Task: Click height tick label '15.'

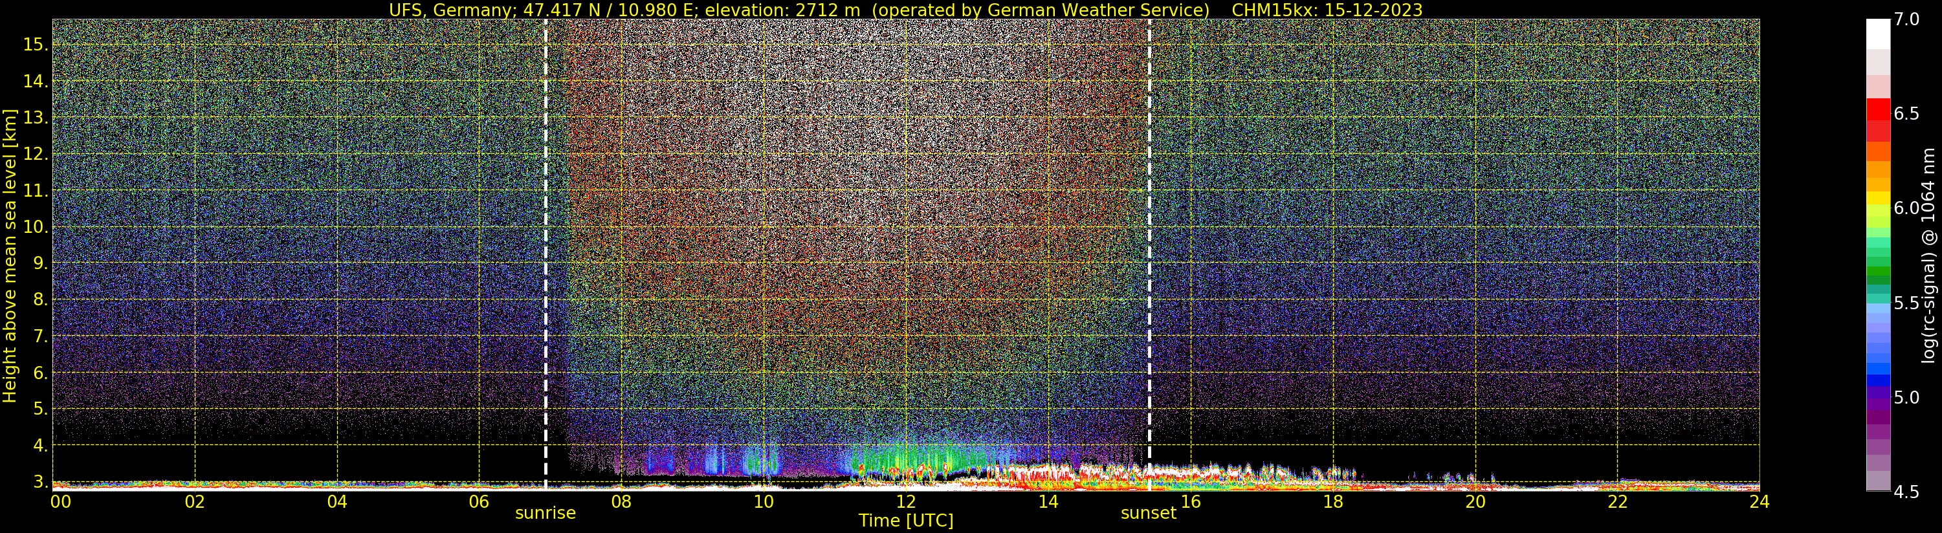Action: [36, 45]
